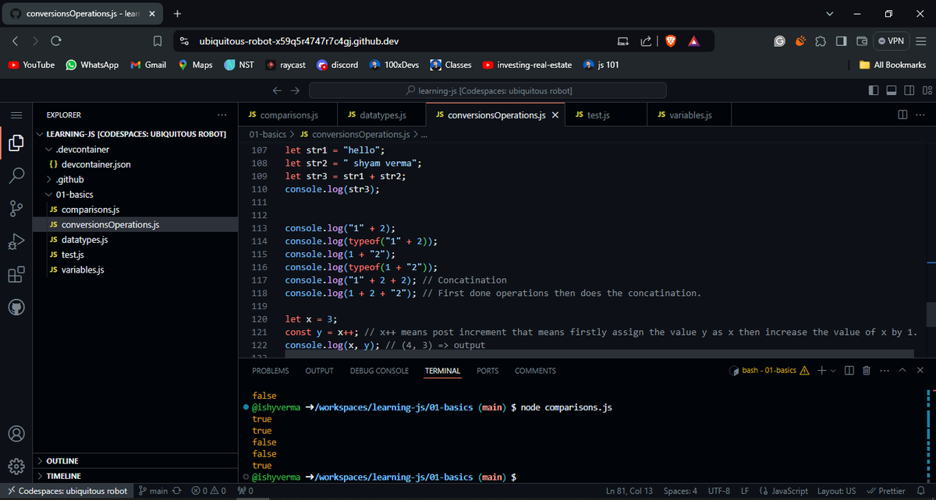
Task: Open the Brave main menu button
Action: click(921, 40)
